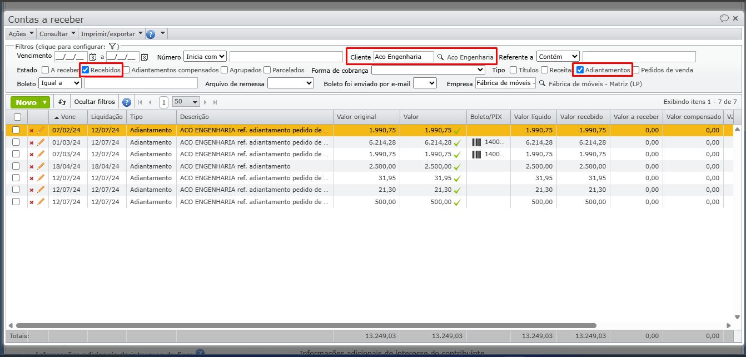Screen dimensions: 746x357
Task: Open the calendar picker for start Vencimento date
Action: pos(93,57)
